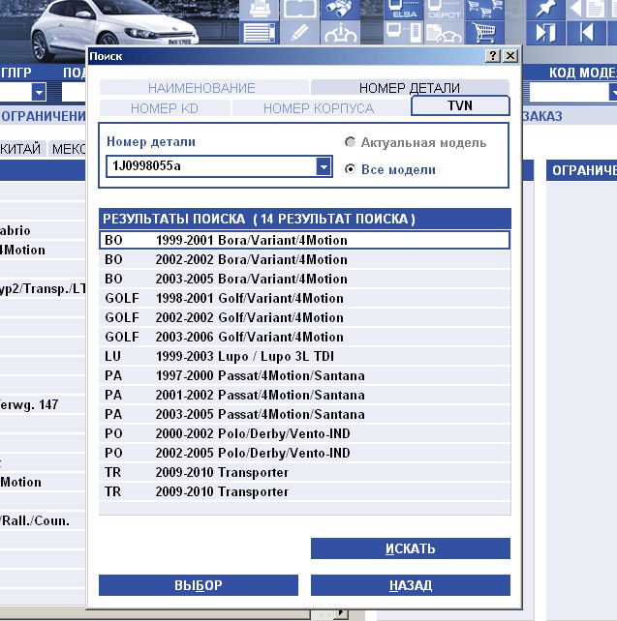Click the НАЗАД button
This screenshot has height=621, width=617.
(411, 585)
